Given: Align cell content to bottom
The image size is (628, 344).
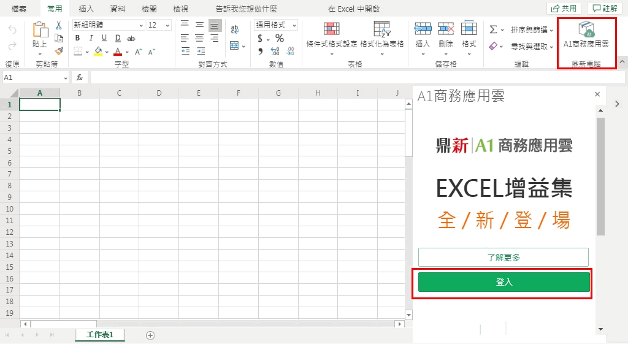Looking at the screenshot, I should (x=215, y=26).
